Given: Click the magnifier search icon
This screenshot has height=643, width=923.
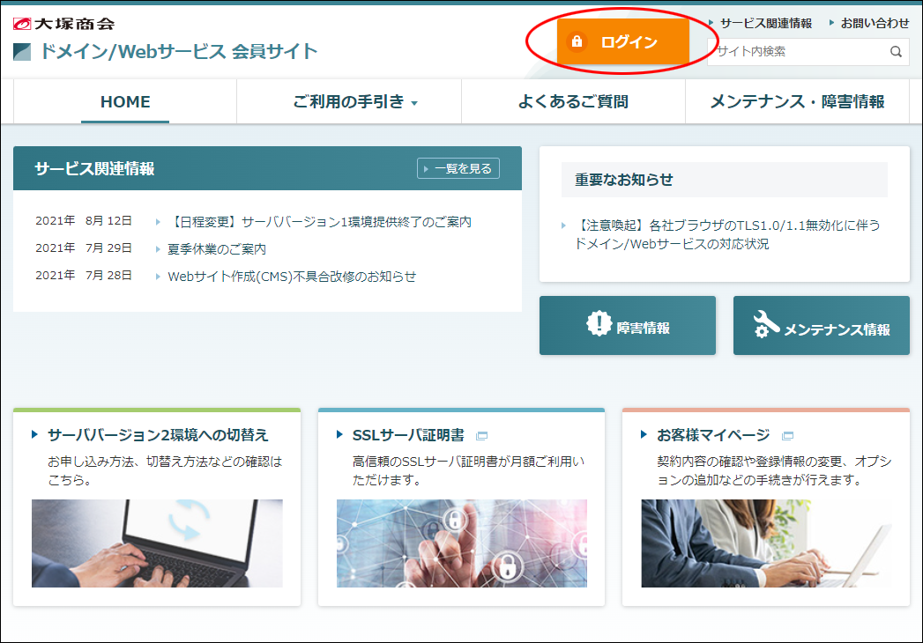Looking at the screenshot, I should tap(896, 52).
